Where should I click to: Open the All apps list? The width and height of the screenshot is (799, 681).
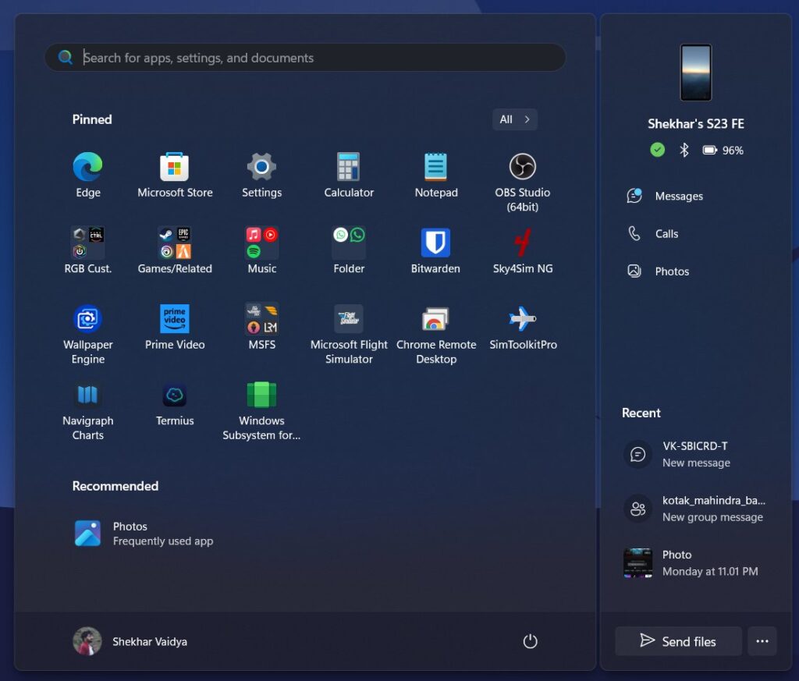tap(514, 119)
